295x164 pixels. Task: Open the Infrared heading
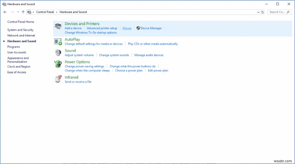pos(71,77)
